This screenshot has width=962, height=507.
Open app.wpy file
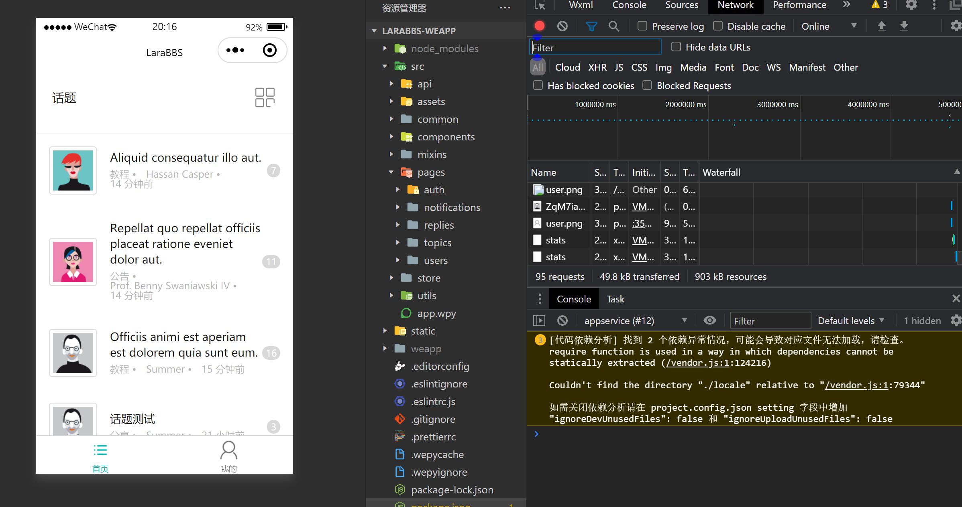[x=436, y=313]
